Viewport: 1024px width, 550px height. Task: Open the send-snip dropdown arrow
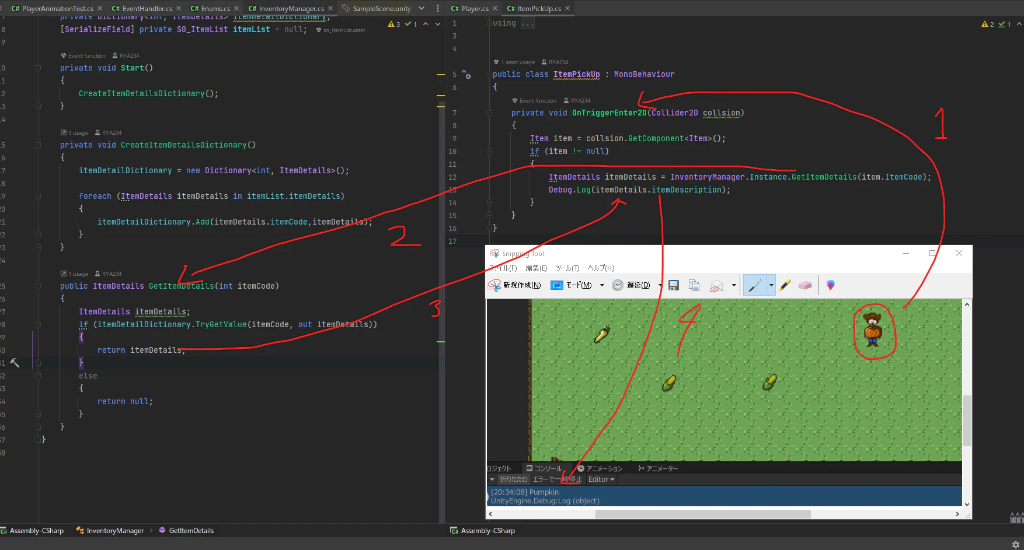734,285
